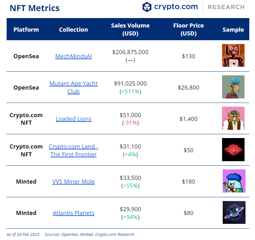Click the Atlantis Planets sample thumbnail
The height and width of the screenshot is (240, 255).
[234, 212]
